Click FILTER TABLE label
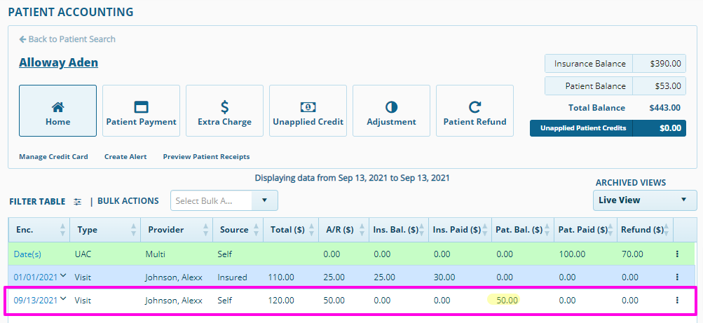 click(x=37, y=202)
